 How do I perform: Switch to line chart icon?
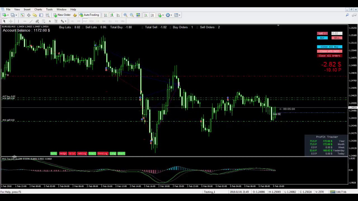point(118,15)
